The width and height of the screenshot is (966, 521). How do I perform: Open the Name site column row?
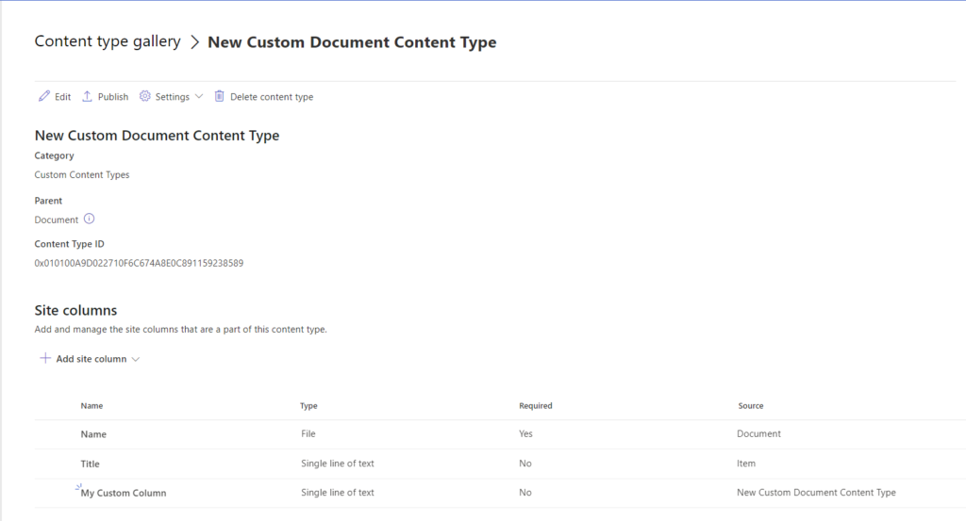click(500, 433)
